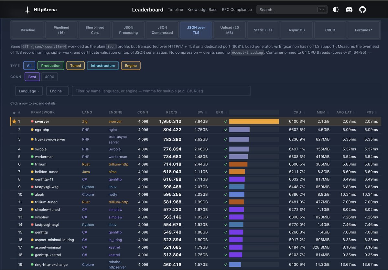
Task: Sort by the BW column header
Action: pyautogui.click(x=203, y=113)
